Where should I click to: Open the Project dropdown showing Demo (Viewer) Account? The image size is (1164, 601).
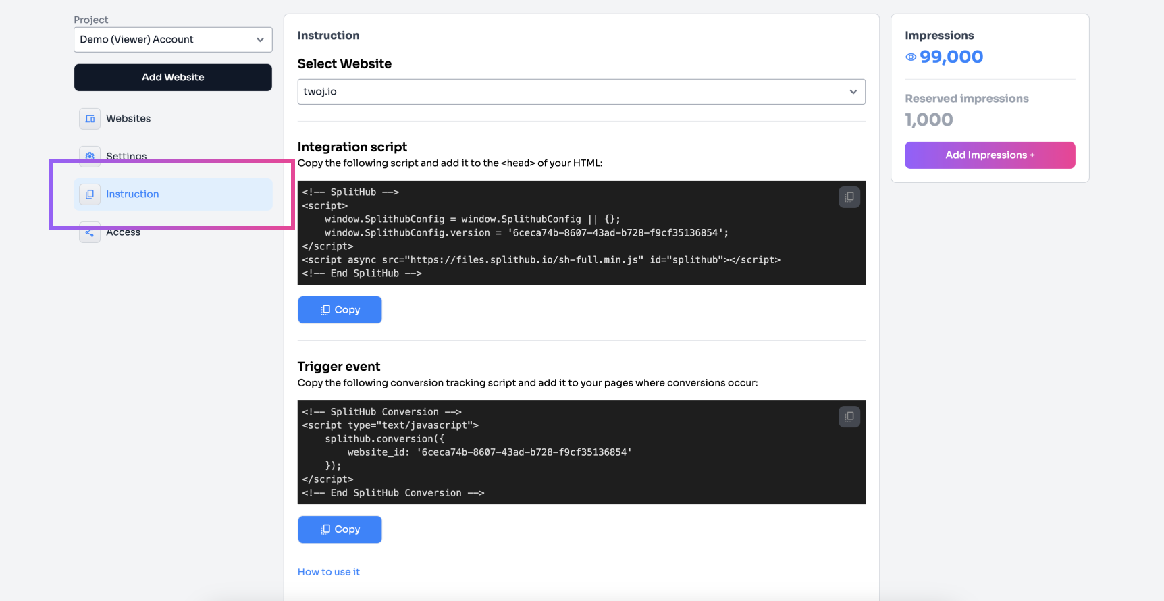[x=173, y=40]
